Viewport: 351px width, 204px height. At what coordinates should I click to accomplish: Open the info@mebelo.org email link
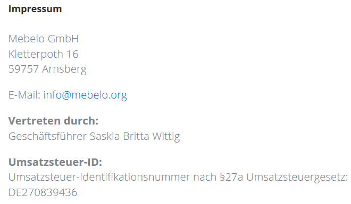(x=85, y=95)
